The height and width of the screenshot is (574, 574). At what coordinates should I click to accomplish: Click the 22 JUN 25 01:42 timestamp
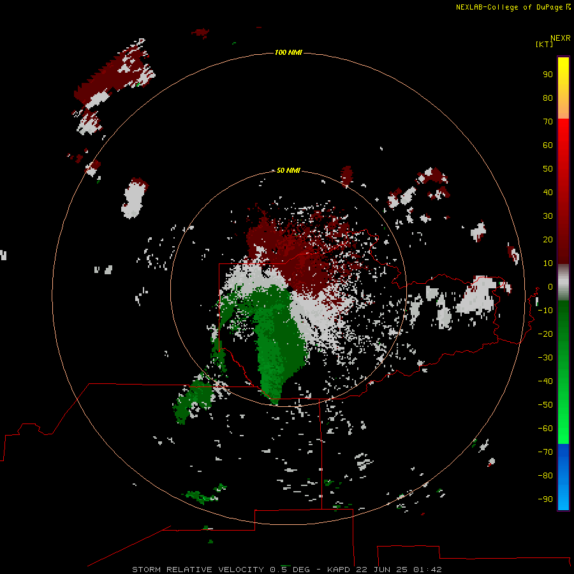399,570
